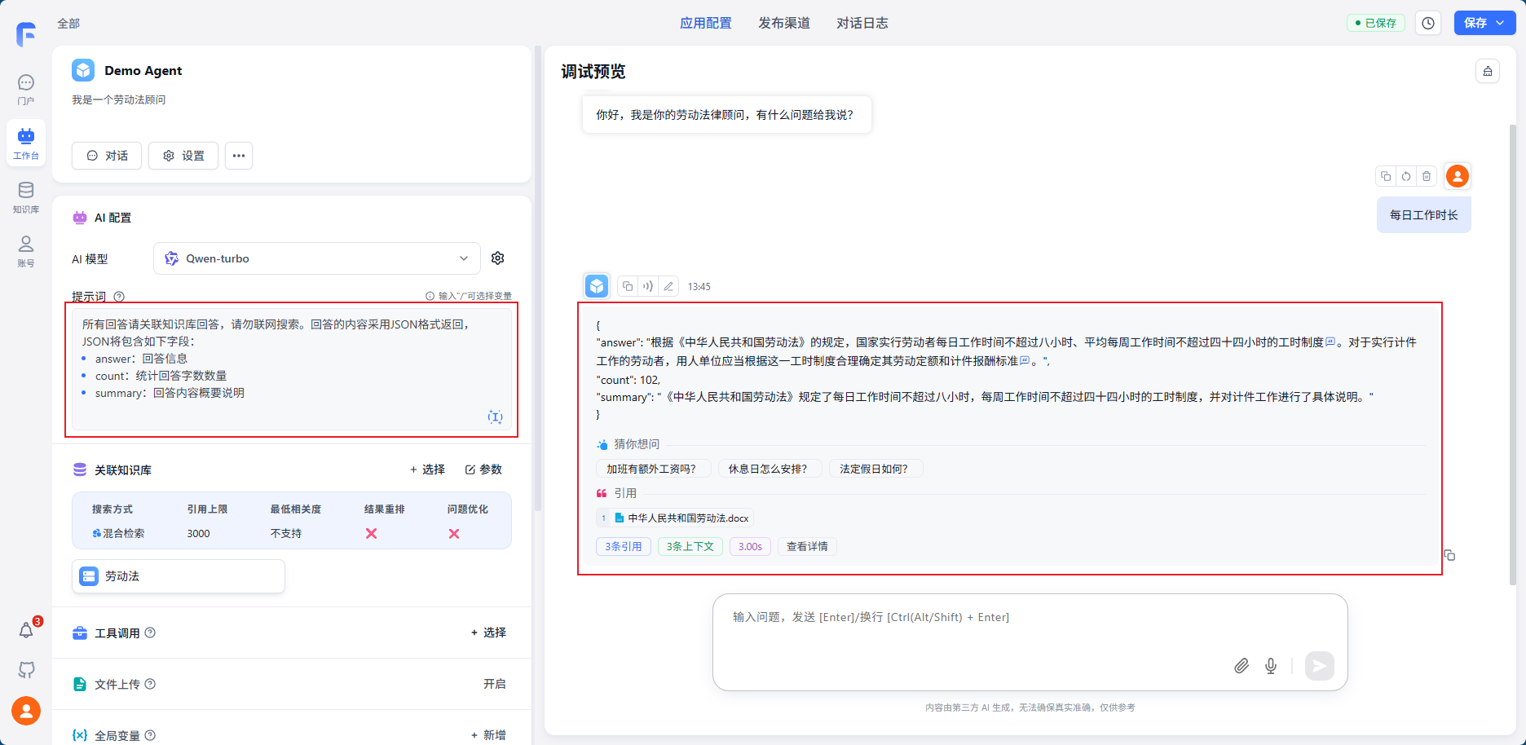Click the clear chat icon in 调试预览
The height and width of the screenshot is (745, 1526).
1487,72
